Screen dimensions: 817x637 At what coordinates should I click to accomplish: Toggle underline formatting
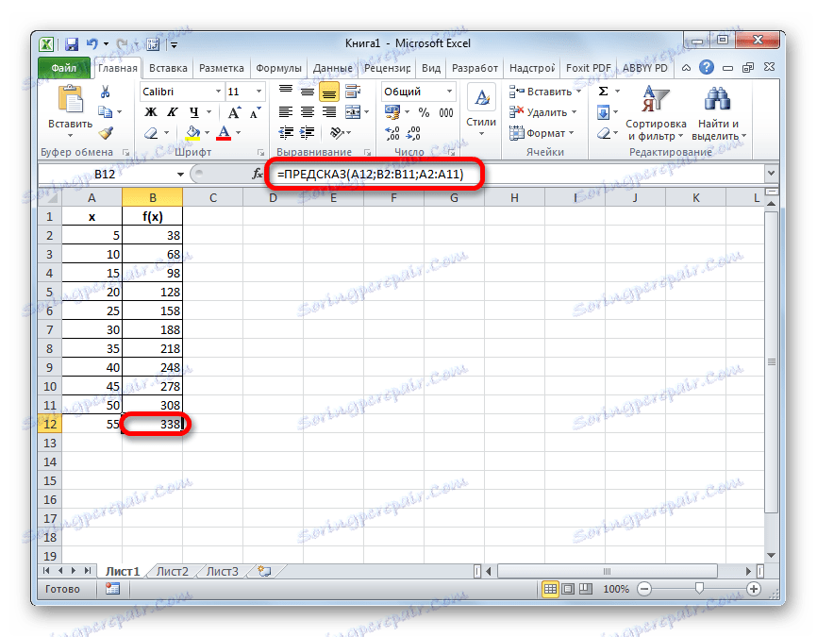[192, 111]
